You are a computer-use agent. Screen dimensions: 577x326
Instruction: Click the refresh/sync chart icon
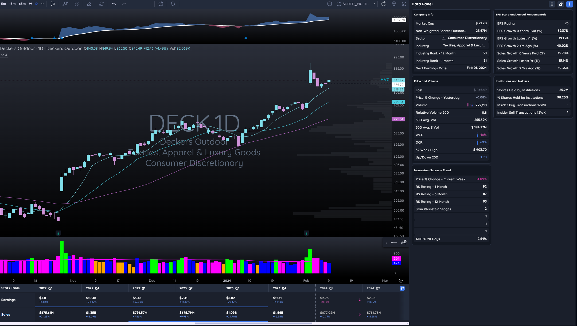click(x=102, y=4)
